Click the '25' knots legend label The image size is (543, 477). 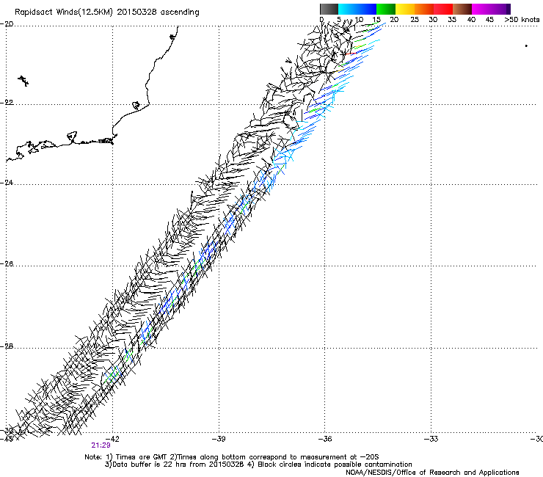pyautogui.click(x=415, y=20)
